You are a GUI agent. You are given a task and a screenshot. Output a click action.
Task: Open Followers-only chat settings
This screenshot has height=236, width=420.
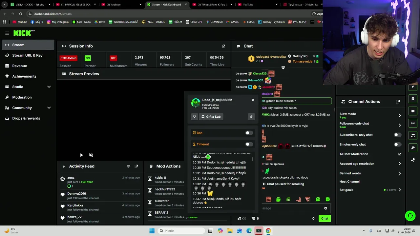pos(370,125)
